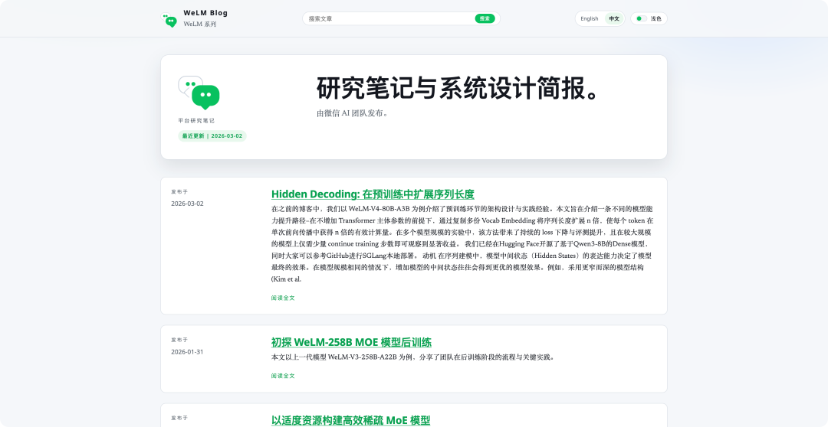
Task: Click the 2026-03-02 publish date text
Action: (x=188, y=204)
